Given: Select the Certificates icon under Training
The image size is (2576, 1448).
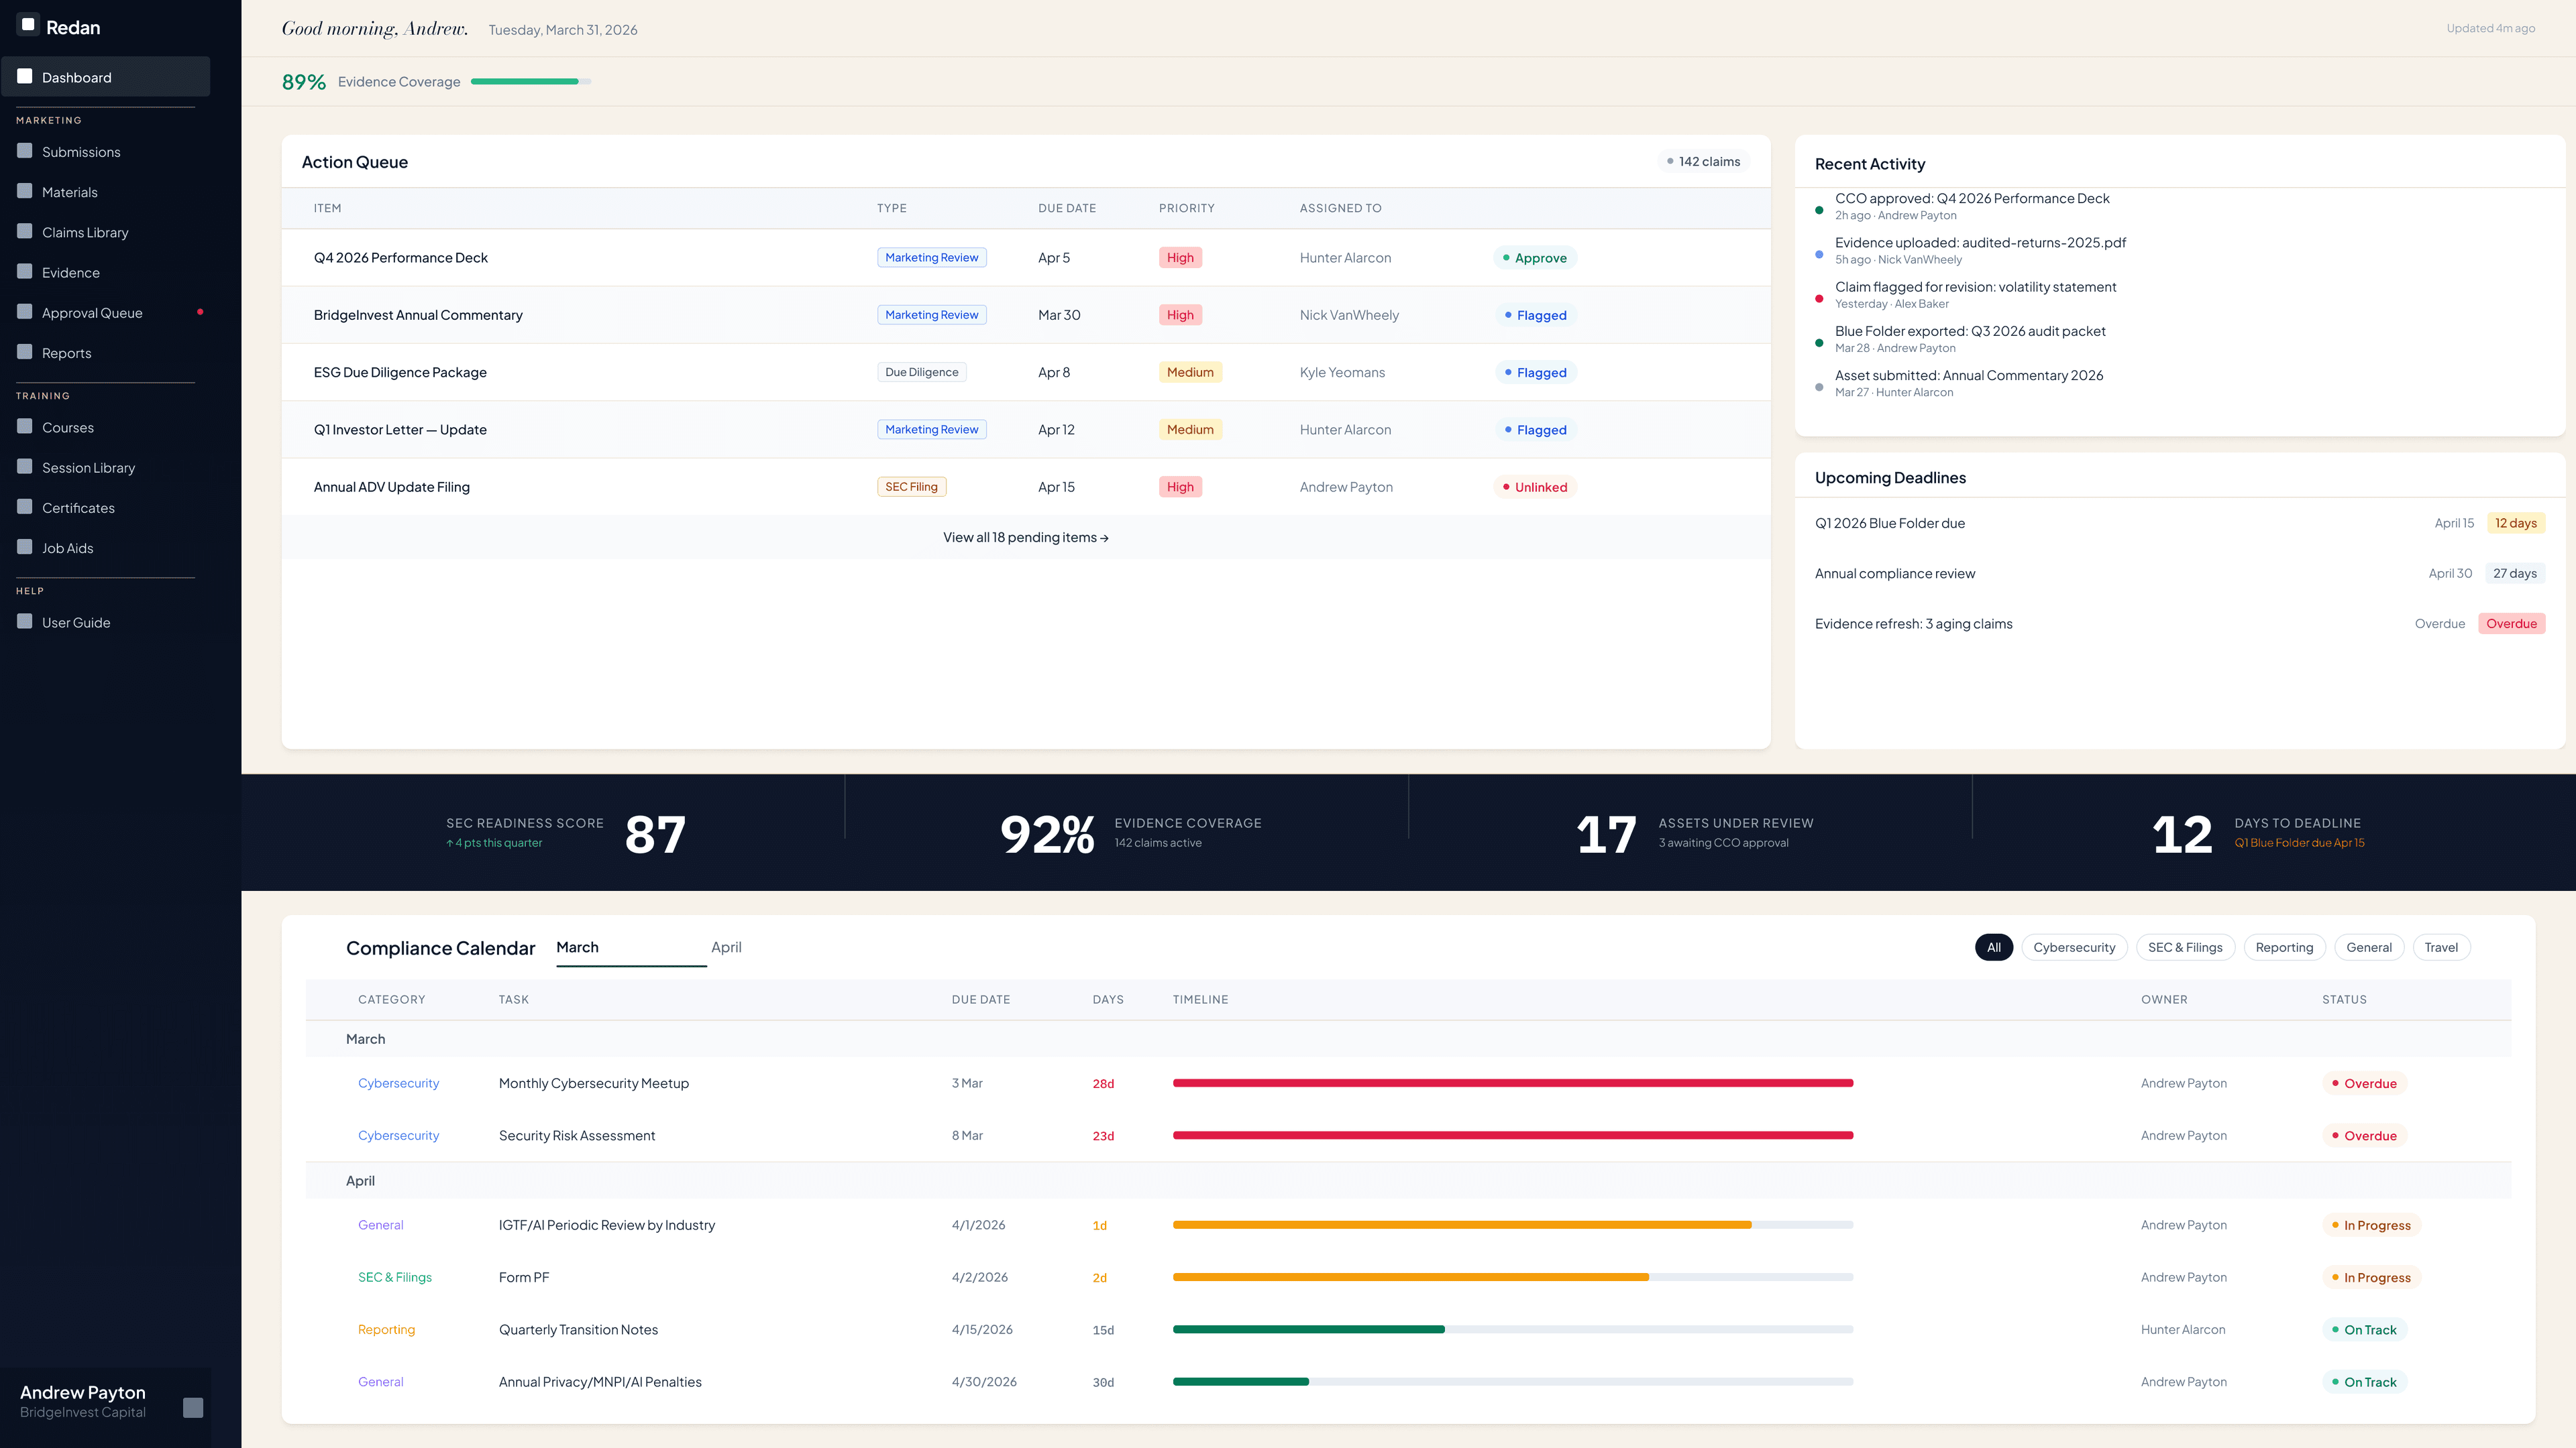Looking at the screenshot, I should (x=25, y=507).
